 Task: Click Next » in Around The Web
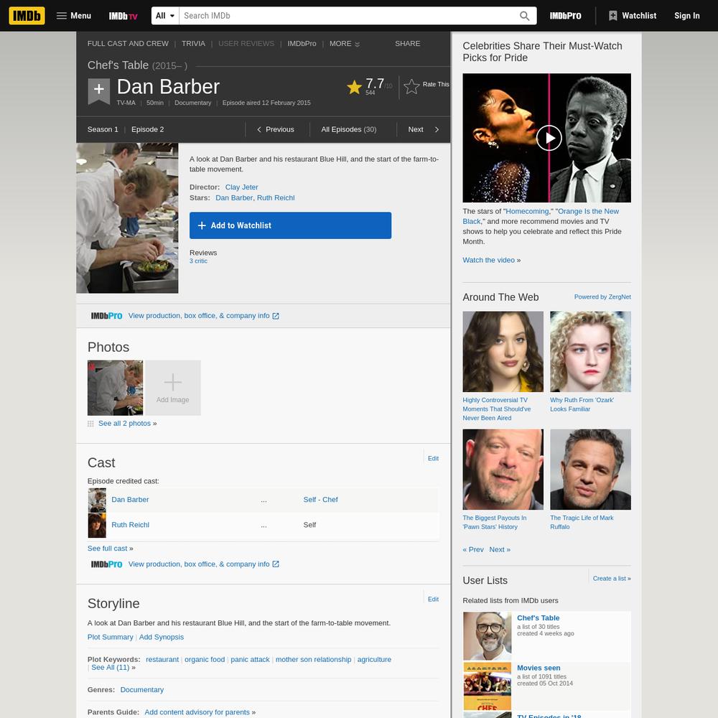coord(500,549)
